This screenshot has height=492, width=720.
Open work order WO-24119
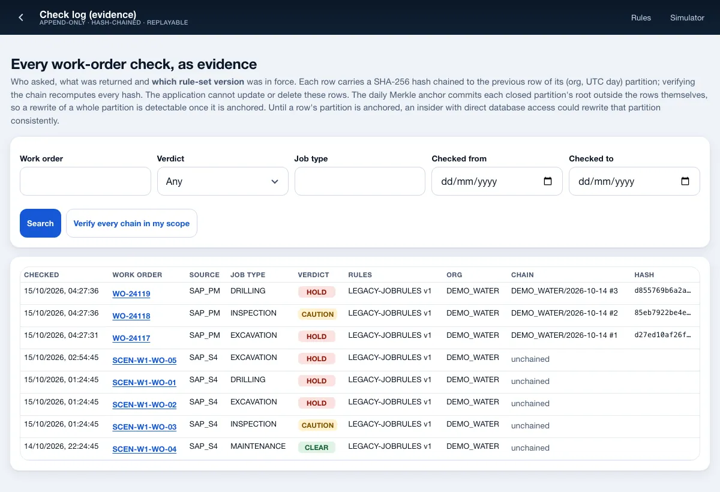pos(131,294)
